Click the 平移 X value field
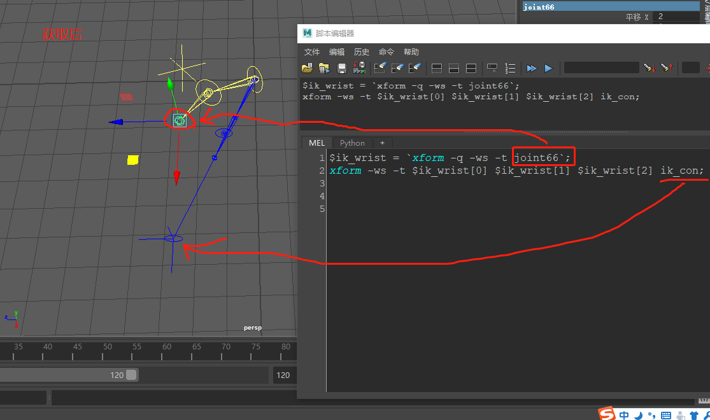Image resolution: width=710 pixels, height=420 pixels. 676,17
